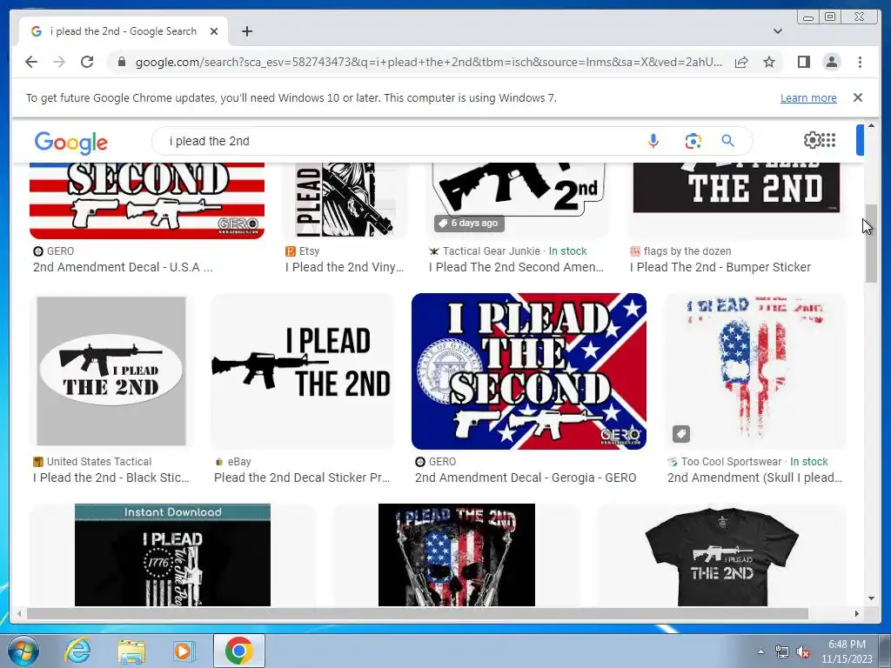Open the eBay rifle decal image
Viewport: 891px width, 668px height.
coord(302,371)
